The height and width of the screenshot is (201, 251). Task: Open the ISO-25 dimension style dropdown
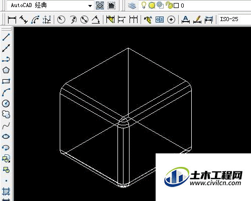[234, 19]
